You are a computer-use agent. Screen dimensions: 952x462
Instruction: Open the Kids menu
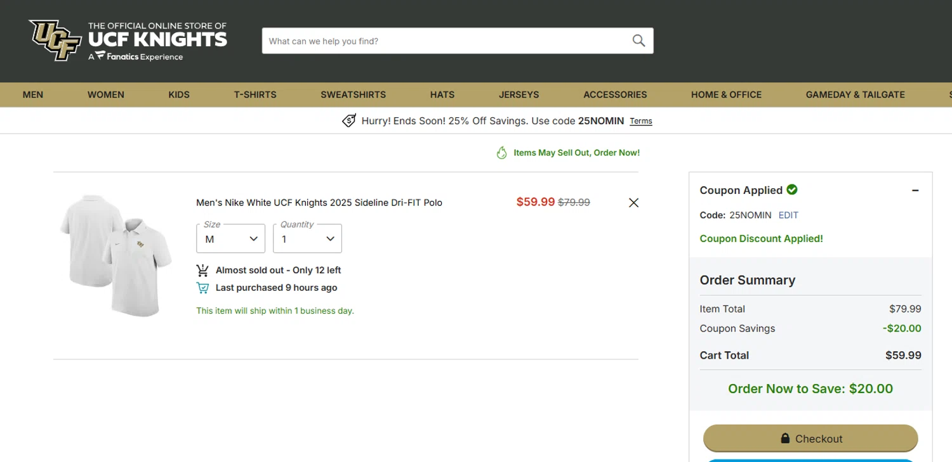(x=179, y=94)
